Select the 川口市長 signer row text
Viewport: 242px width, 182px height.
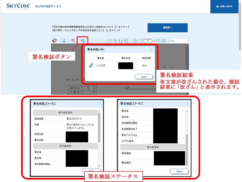[101, 66]
